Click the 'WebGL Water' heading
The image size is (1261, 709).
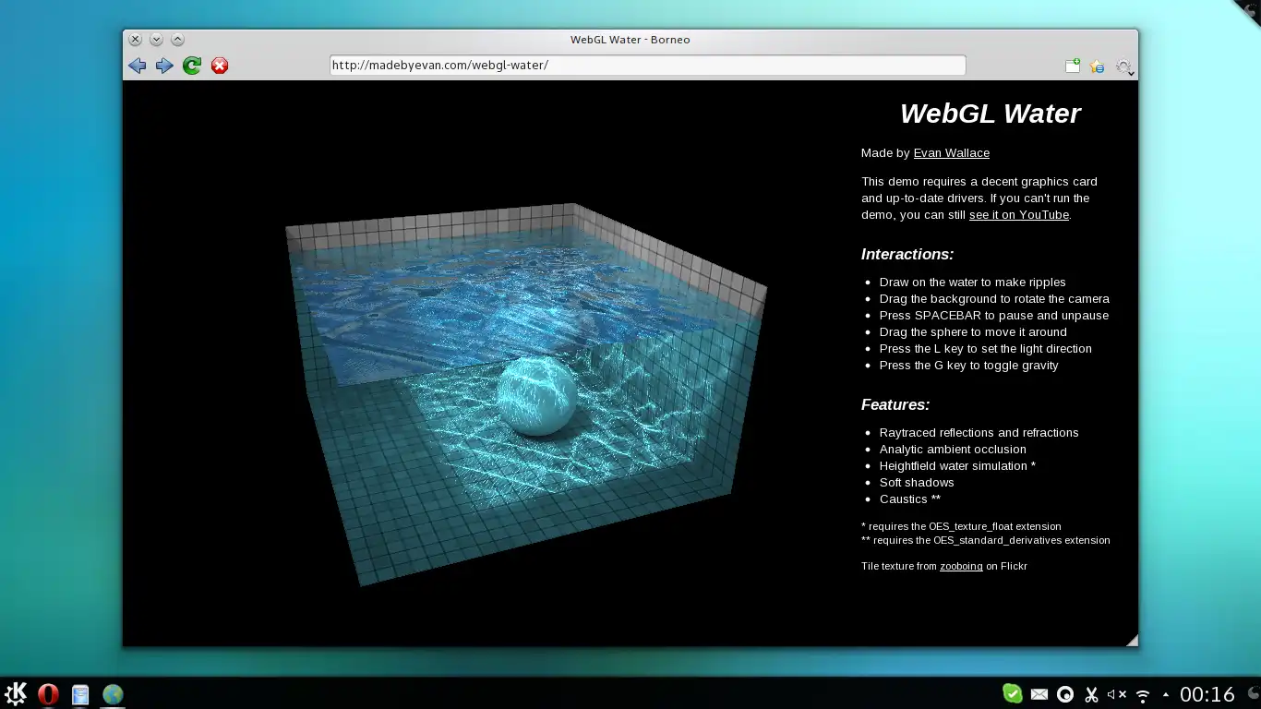[x=990, y=114]
